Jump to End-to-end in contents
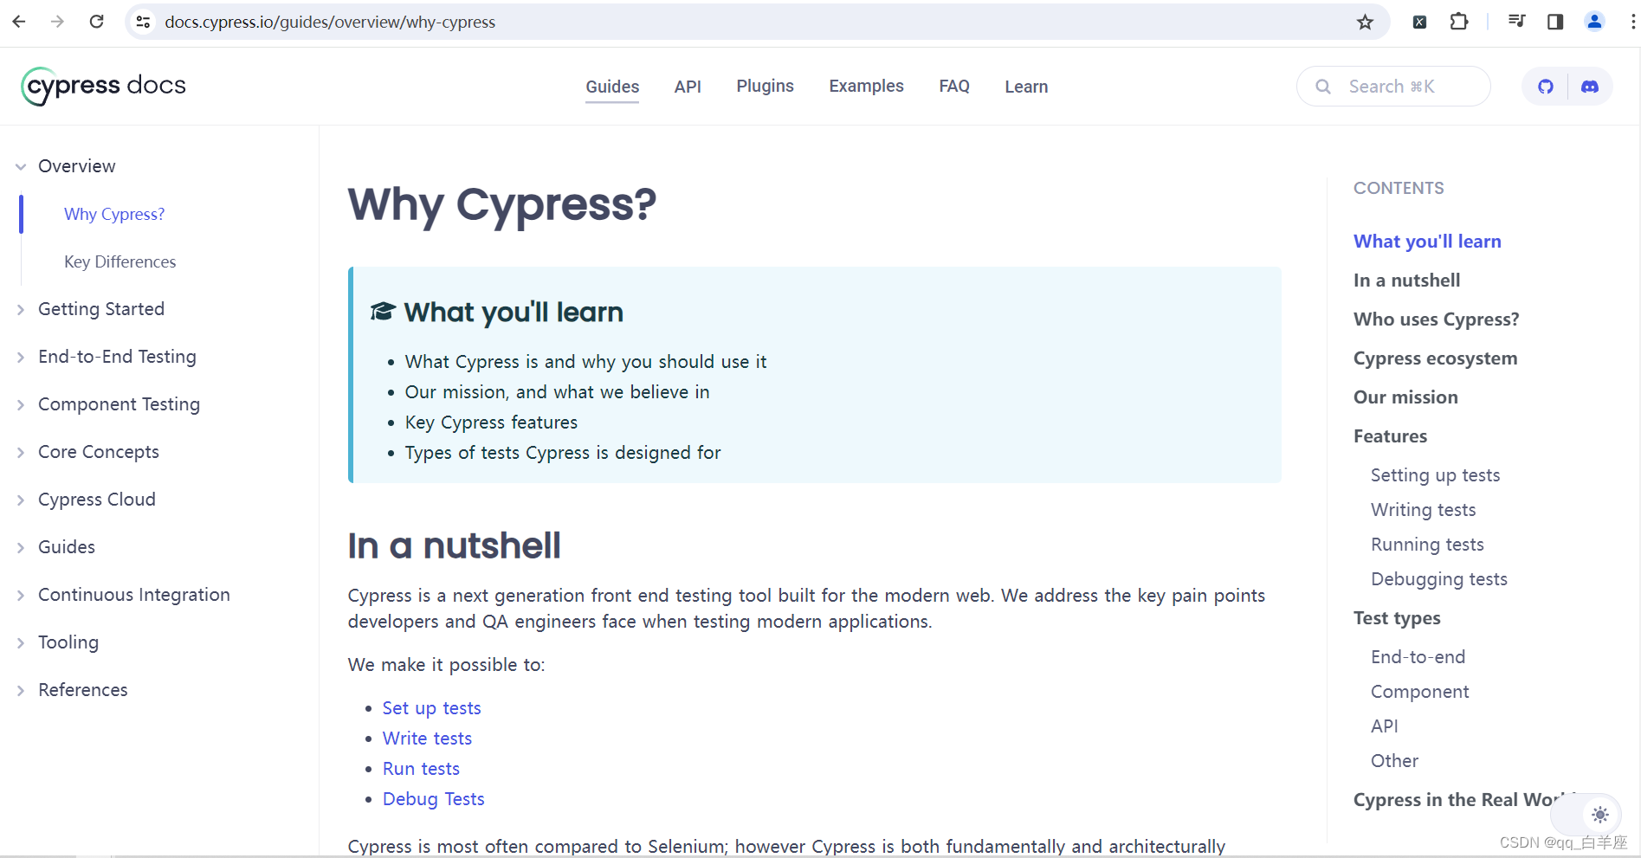 click(x=1418, y=657)
